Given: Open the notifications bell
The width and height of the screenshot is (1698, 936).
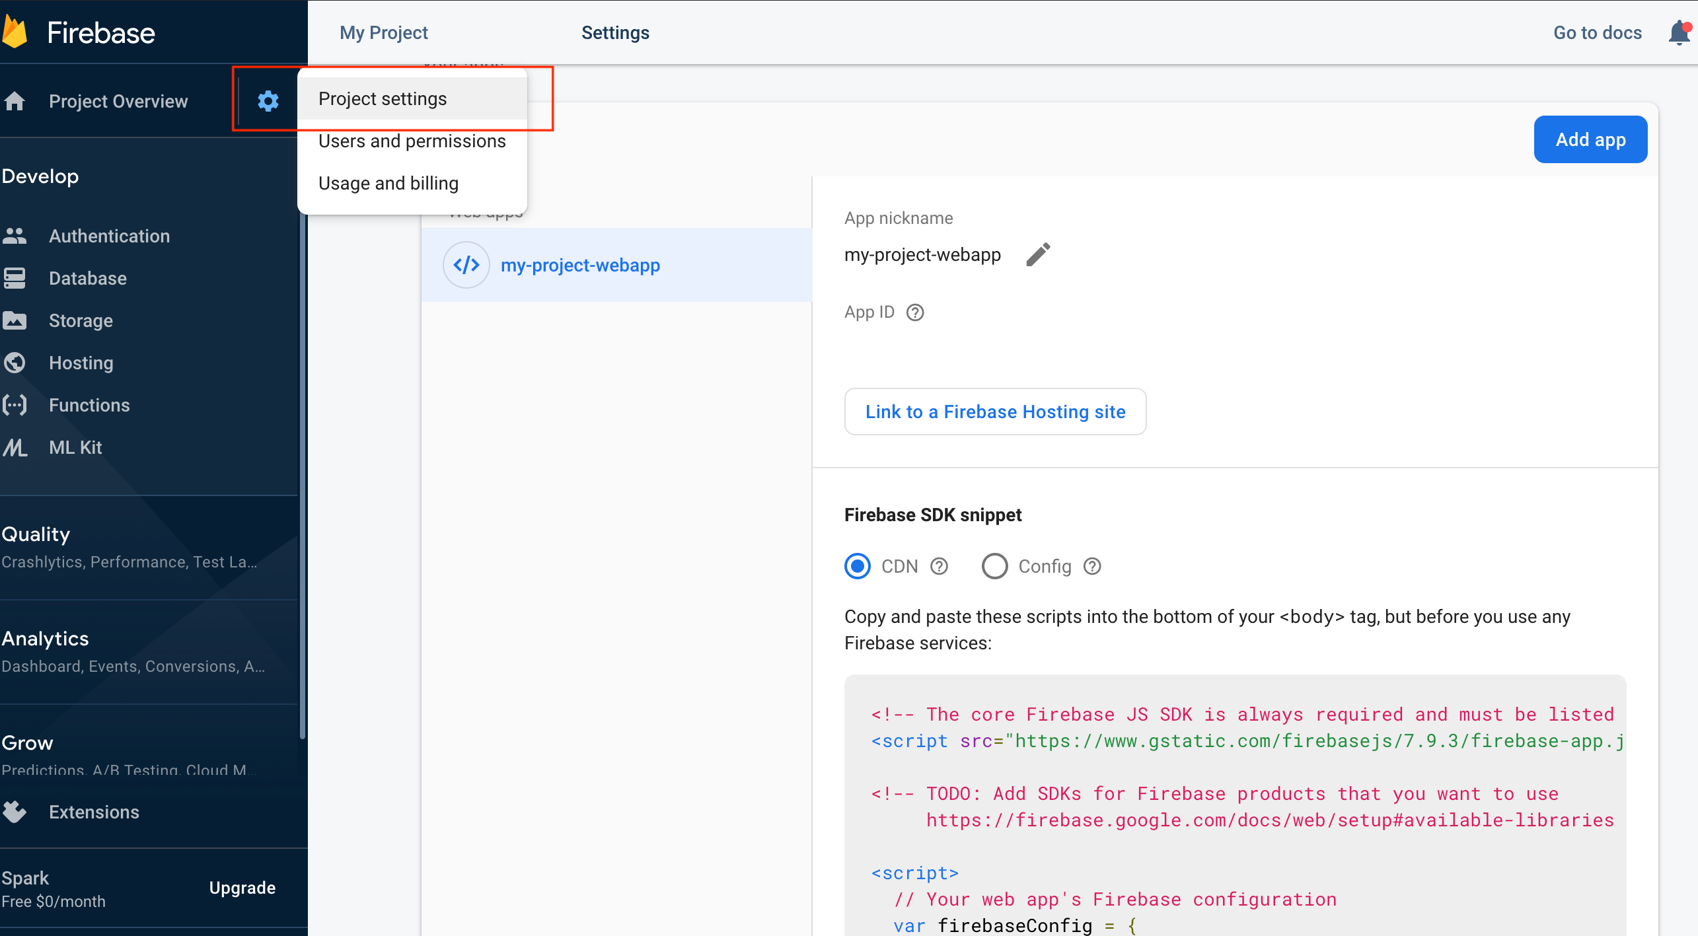Looking at the screenshot, I should coord(1679,32).
